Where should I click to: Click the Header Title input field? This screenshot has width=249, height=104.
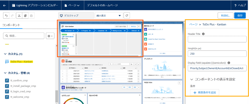pos(217,39)
